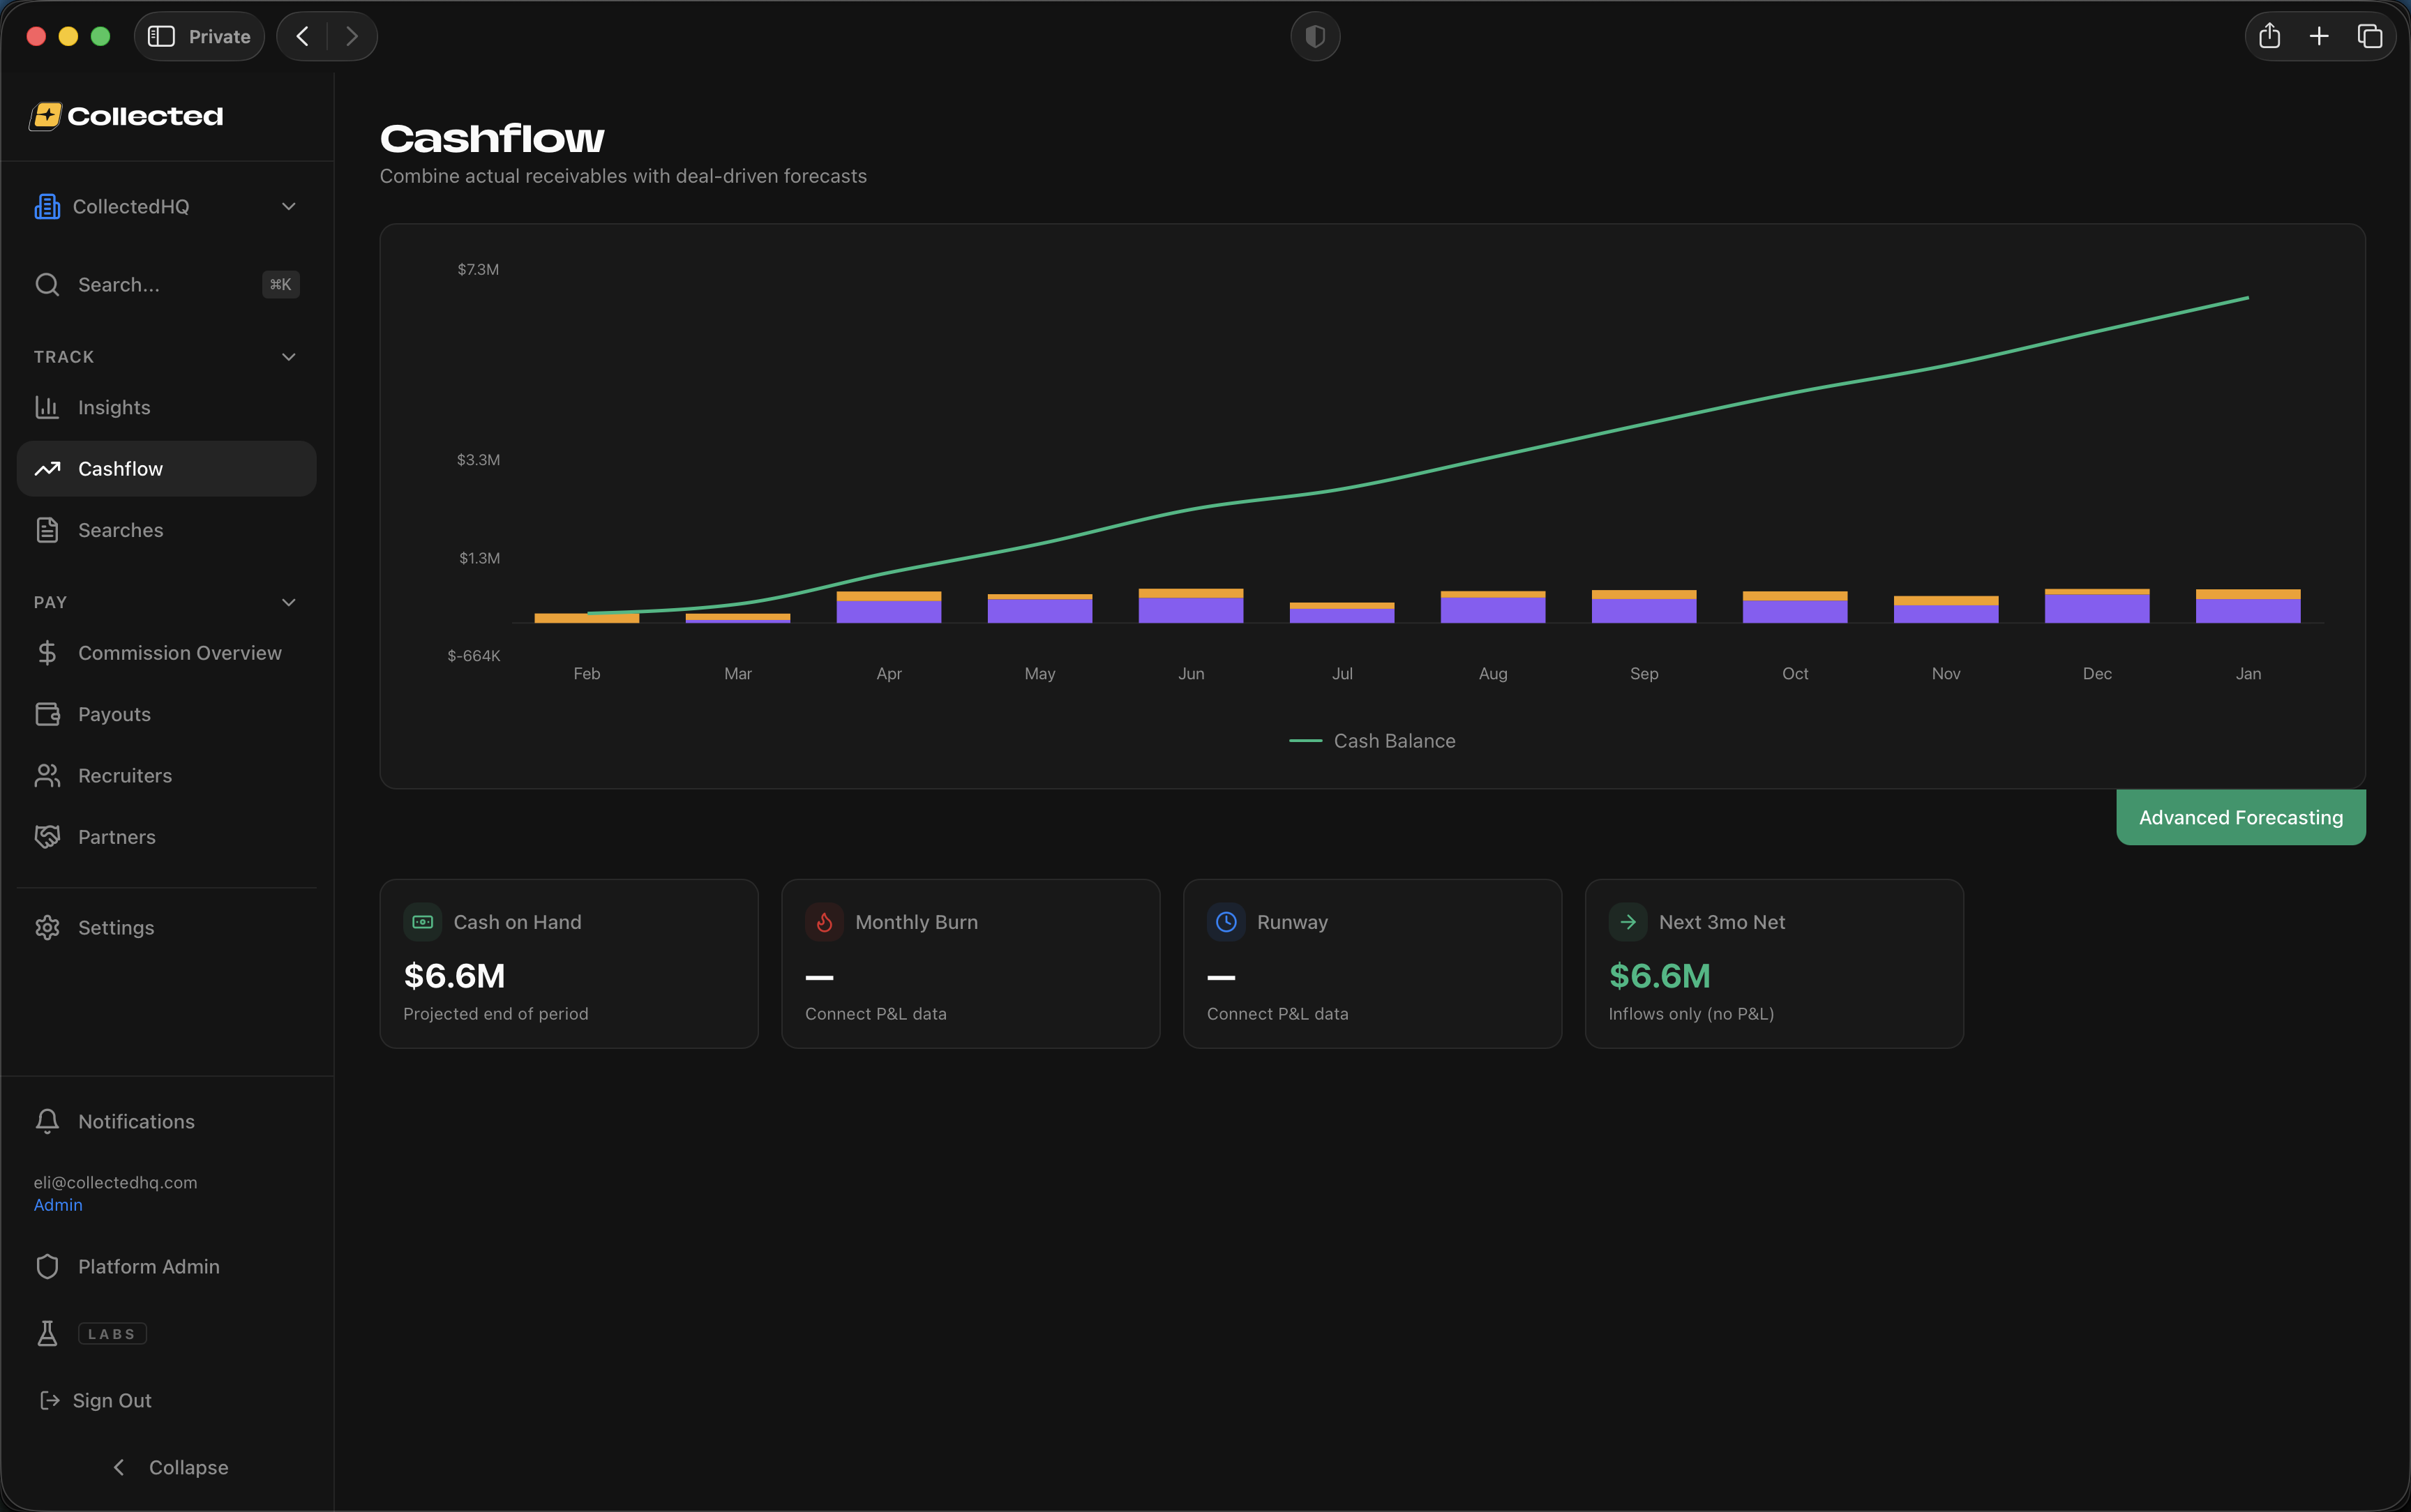This screenshot has width=2411, height=1512.
Task: Click the Platform Admin shield icon
Action: coord(47,1266)
